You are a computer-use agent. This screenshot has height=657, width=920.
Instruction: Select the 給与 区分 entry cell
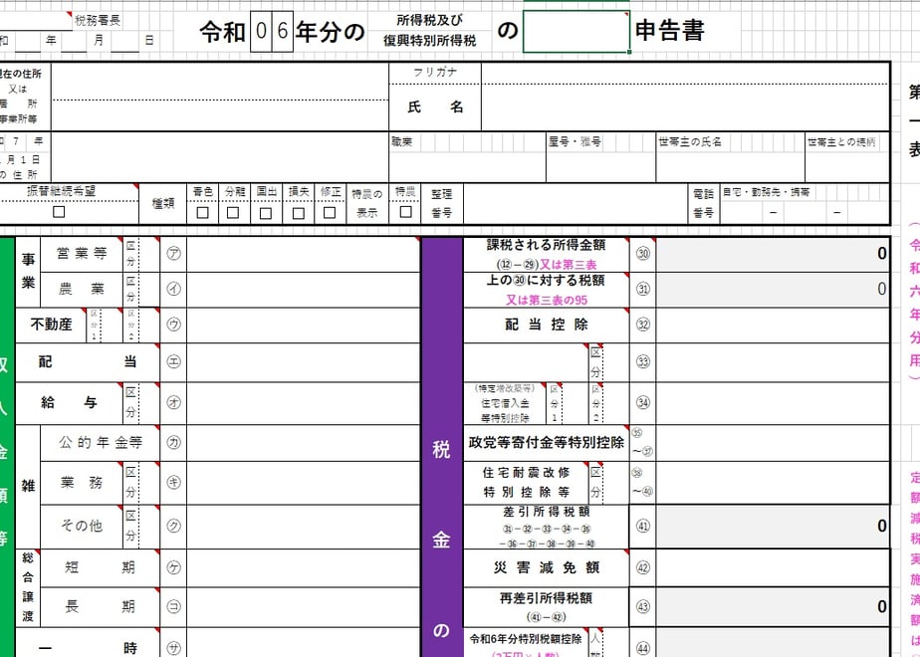point(149,403)
